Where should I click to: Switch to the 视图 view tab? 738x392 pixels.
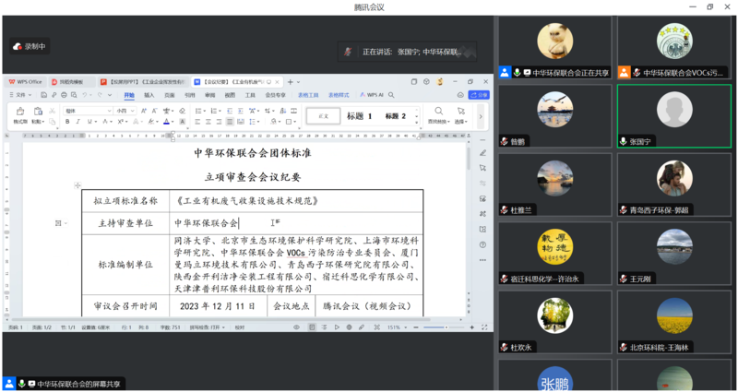click(230, 95)
